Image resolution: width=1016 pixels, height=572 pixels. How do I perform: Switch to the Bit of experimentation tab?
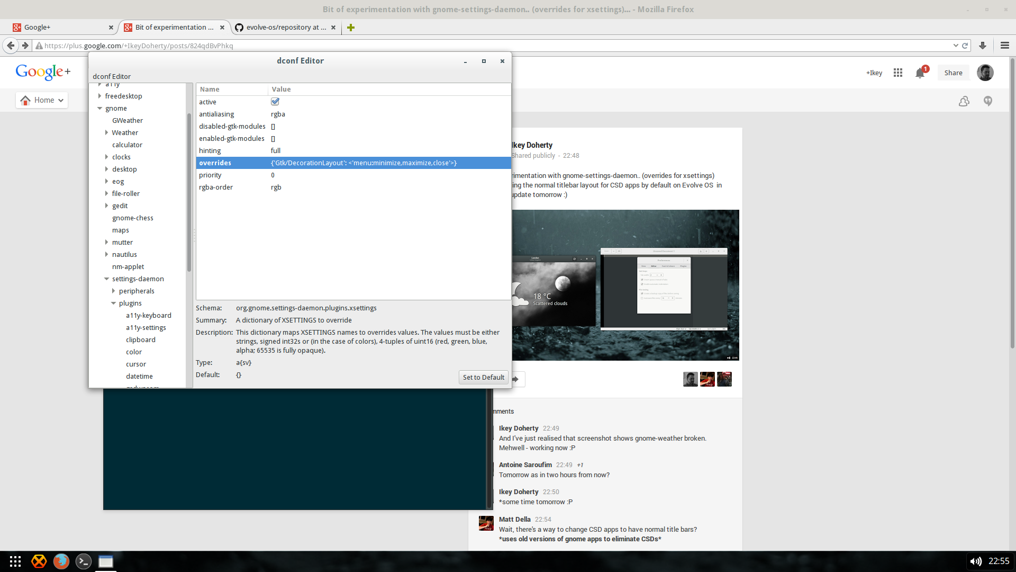(174, 28)
